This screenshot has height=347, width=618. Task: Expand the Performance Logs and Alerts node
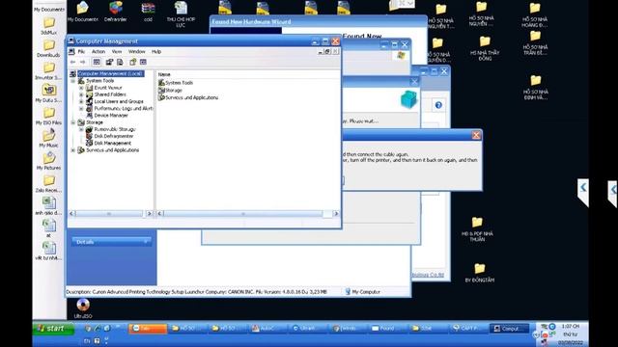(81, 109)
